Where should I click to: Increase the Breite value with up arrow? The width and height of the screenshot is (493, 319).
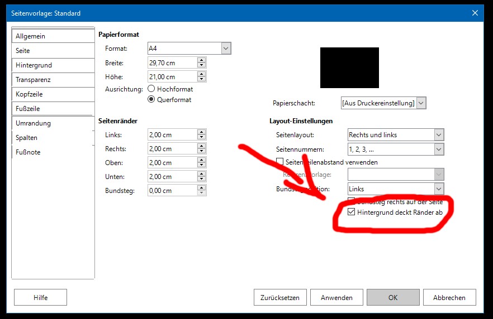tap(202, 60)
